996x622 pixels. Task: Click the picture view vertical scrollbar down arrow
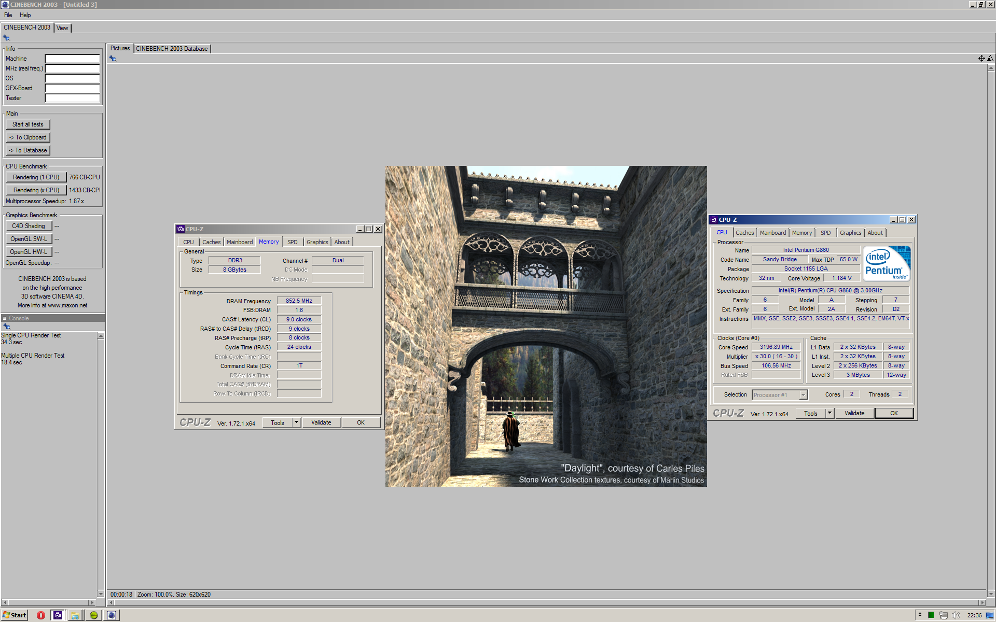(x=991, y=594)
